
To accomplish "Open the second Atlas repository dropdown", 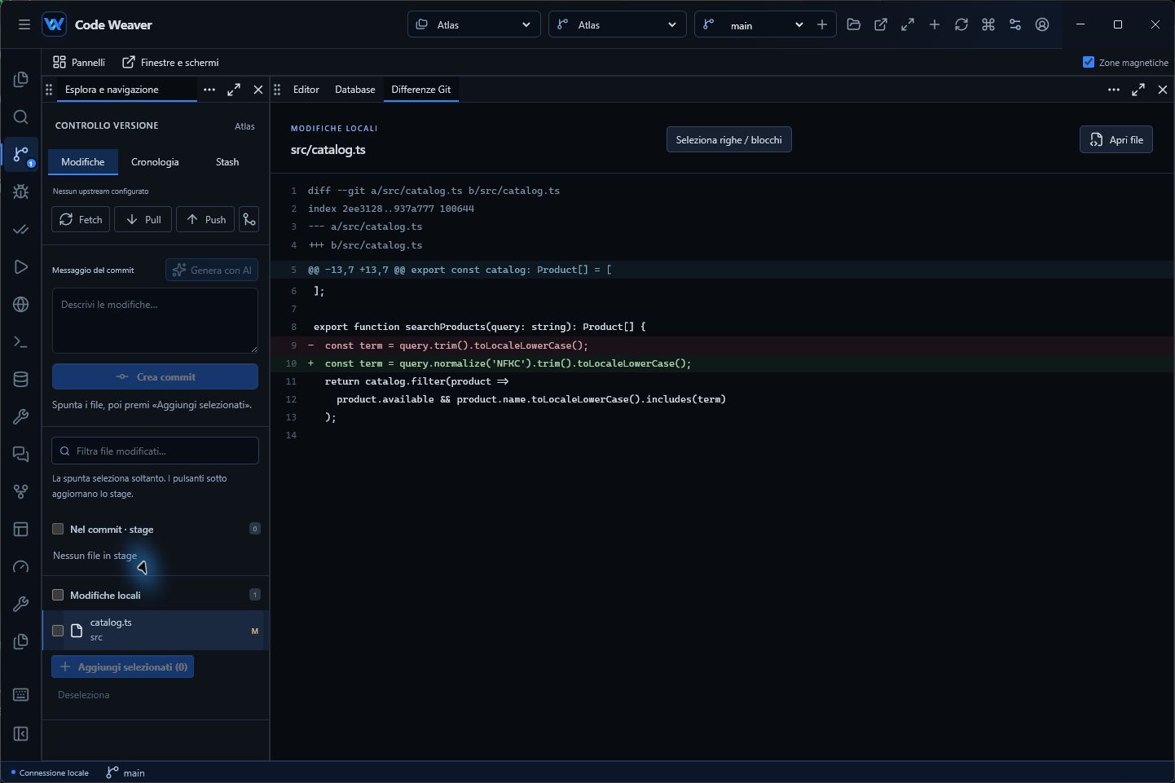I will 617,24.
